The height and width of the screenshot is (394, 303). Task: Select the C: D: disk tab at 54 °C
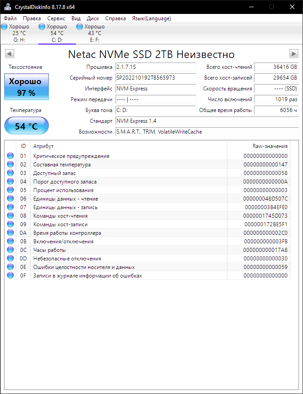[57, 33]
